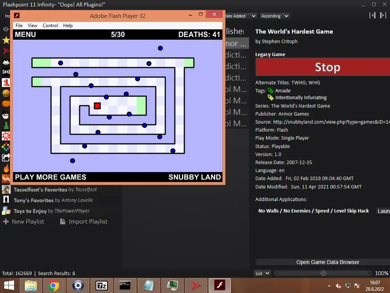This screenshot has height=293, width=390.
Task: Click PLAY MORE GAMES in the game
Action: [51, 177]
